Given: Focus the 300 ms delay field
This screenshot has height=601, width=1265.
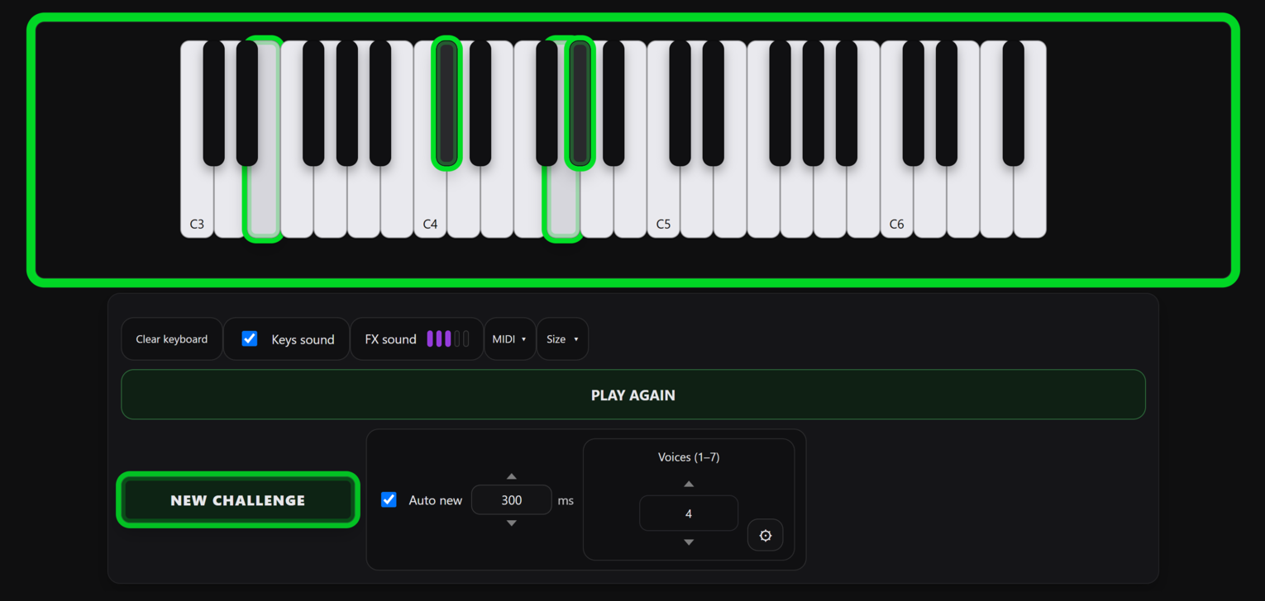Looking at the screenshot, I should click(x=512, y=499).
